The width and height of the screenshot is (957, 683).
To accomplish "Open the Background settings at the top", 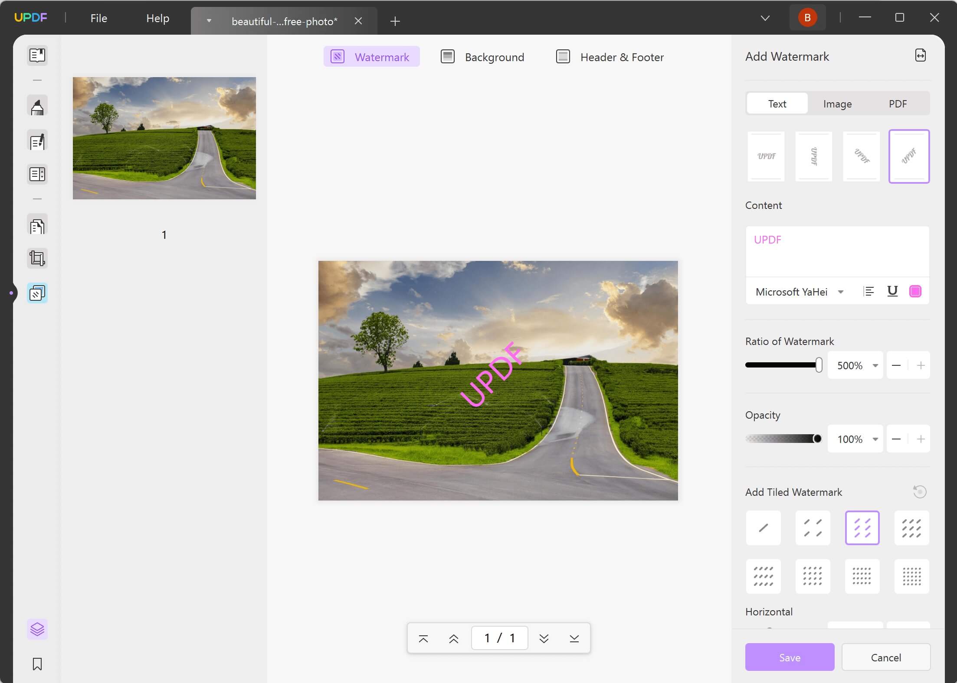I will 482,57.
